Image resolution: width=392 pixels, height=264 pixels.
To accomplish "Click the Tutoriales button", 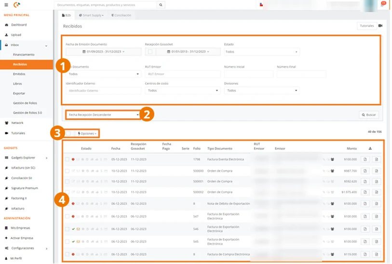I will pyautogui.click(x=366, y=26).
